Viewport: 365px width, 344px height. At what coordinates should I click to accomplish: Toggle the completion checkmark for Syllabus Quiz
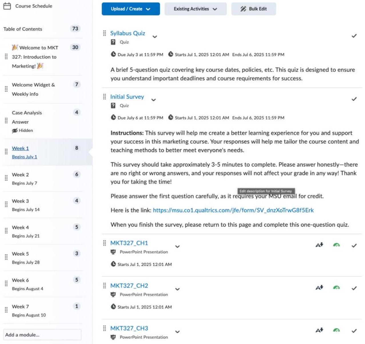(x=354, y=36)
